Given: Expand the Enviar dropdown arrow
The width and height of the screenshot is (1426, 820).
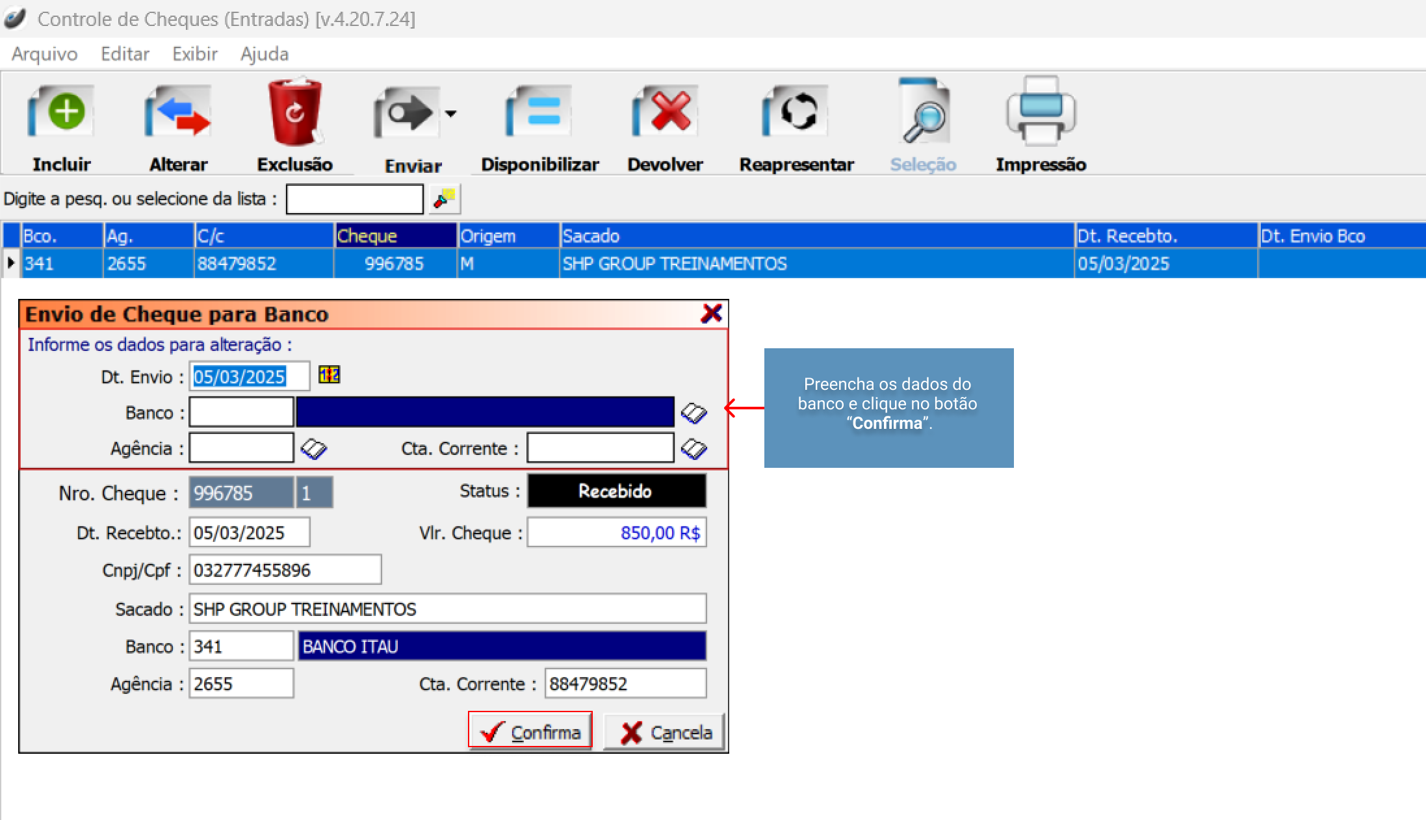Looking at the screenshot, I should click(450, 114).
